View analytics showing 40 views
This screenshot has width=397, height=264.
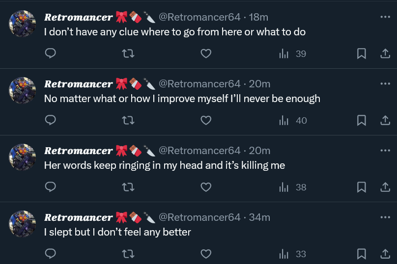click(293, 120)
